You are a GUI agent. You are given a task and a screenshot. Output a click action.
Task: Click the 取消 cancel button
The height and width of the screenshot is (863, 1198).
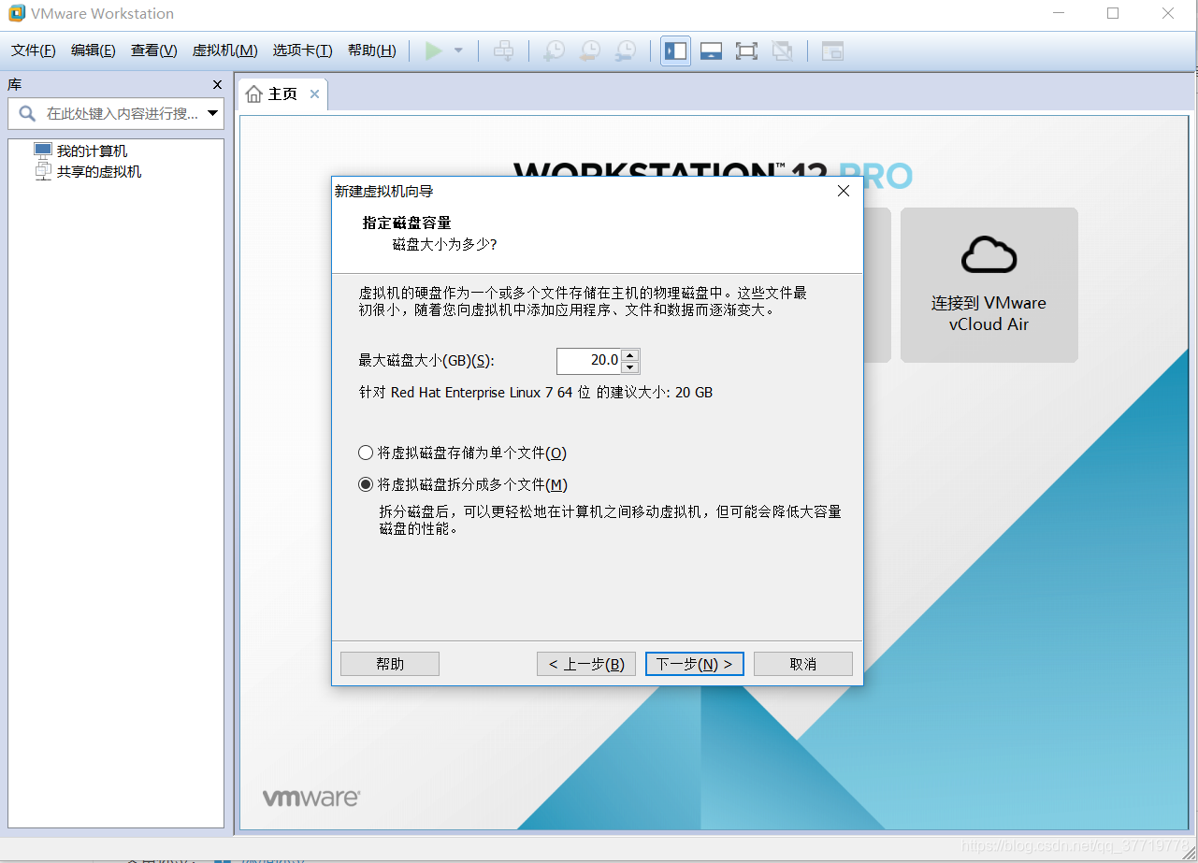(x=803, y=664)
